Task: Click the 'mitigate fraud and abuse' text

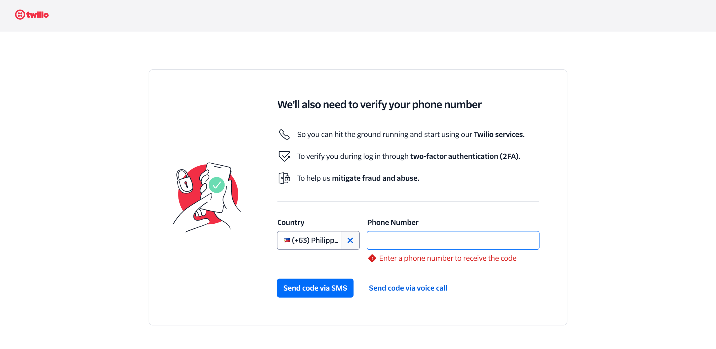Action: pyautogui.click(x=375, y=178)
